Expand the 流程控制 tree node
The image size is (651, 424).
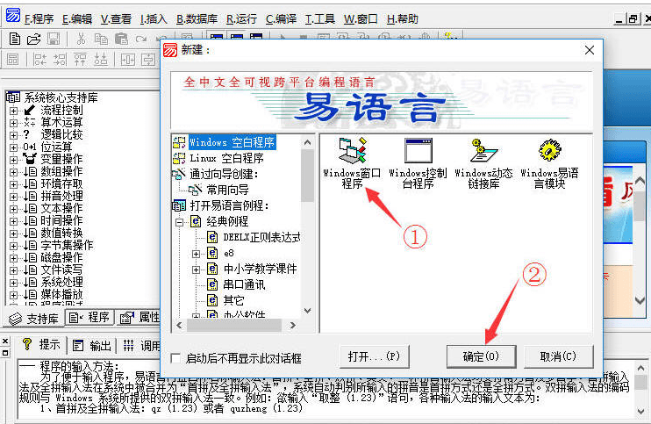13,111
